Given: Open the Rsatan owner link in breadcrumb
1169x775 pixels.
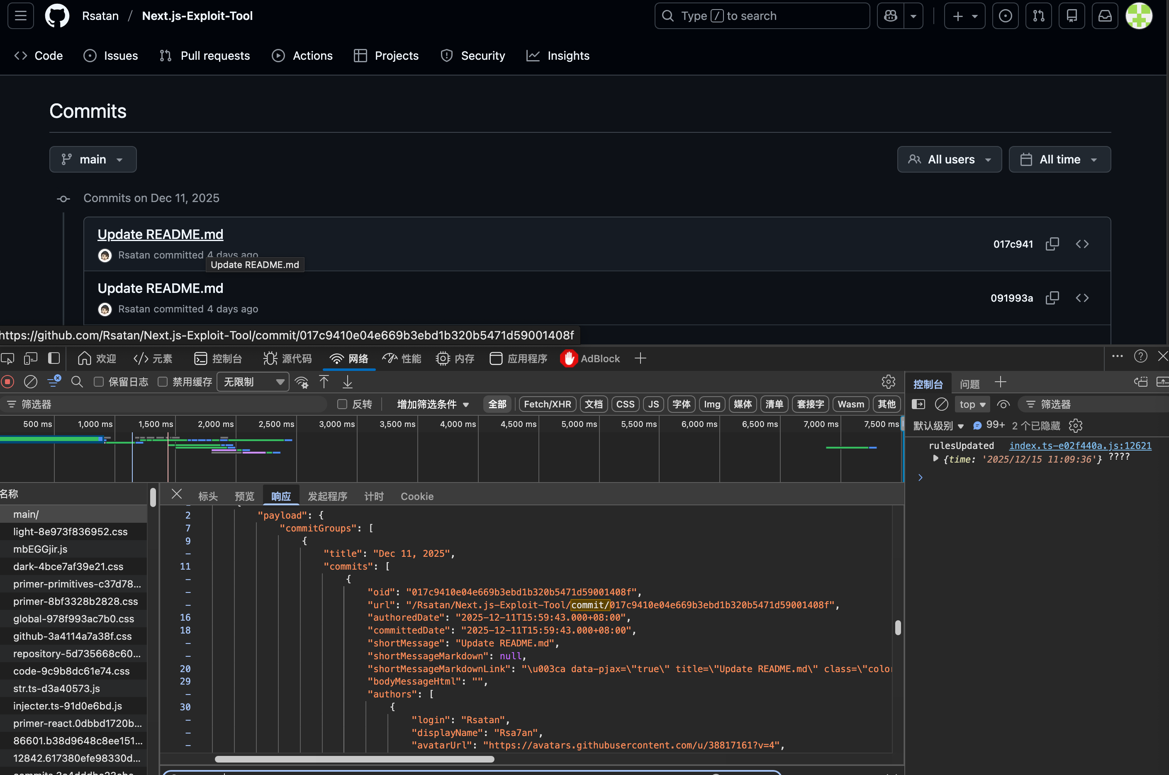Looking at the screenshot, I should 100,16.
